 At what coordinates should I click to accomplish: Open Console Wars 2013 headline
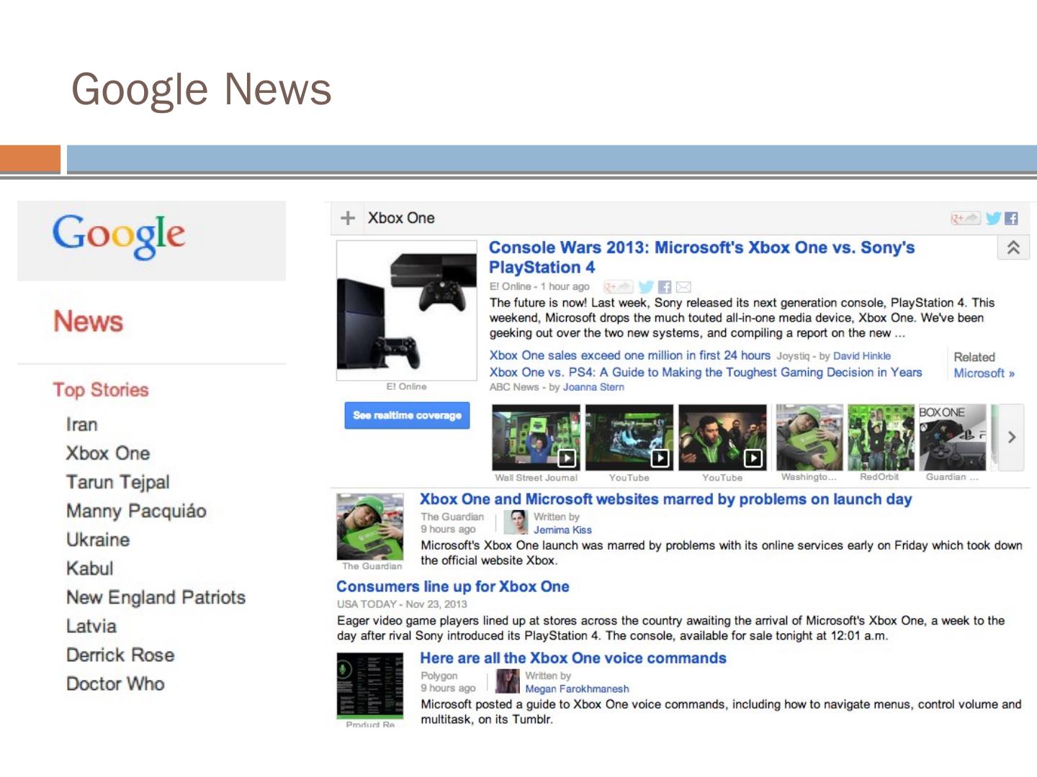[x=701, y=258]
